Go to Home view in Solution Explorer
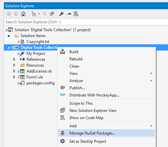 [23, 14]
